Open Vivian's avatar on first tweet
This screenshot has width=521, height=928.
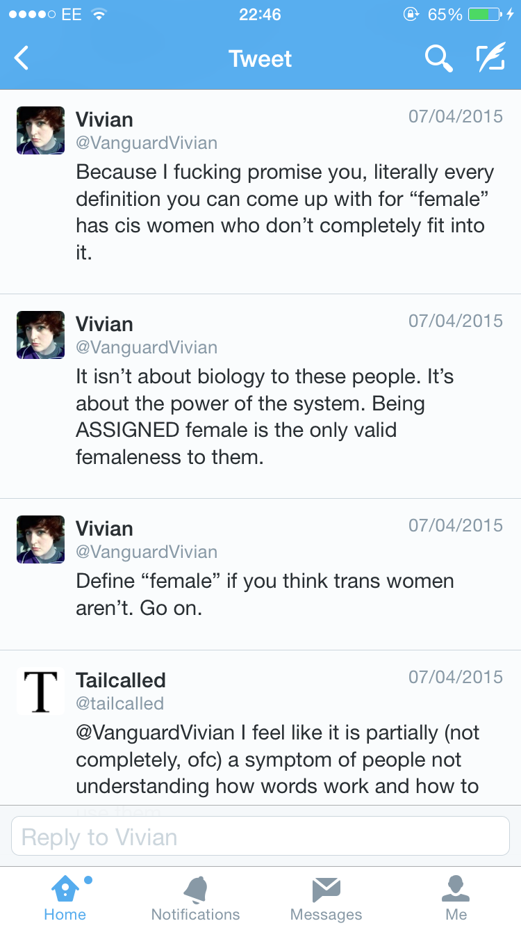click(x=40, y=130)
